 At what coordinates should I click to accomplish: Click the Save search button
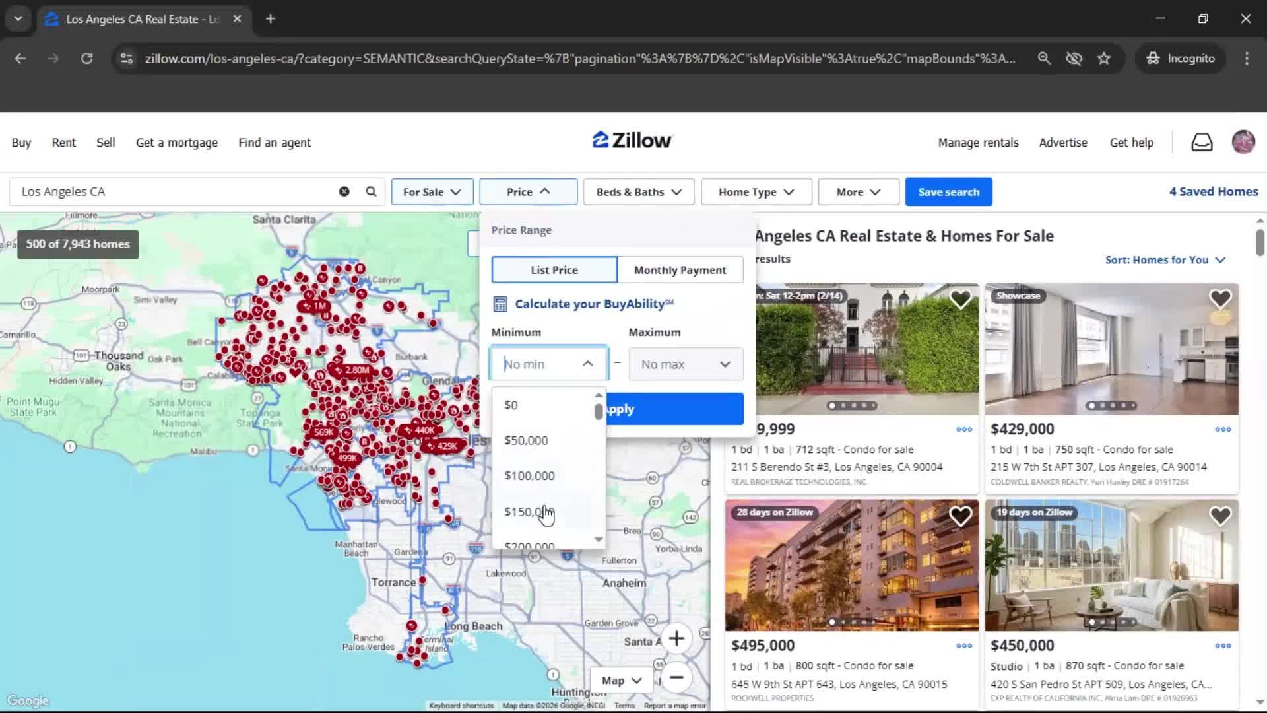(948, 191)
